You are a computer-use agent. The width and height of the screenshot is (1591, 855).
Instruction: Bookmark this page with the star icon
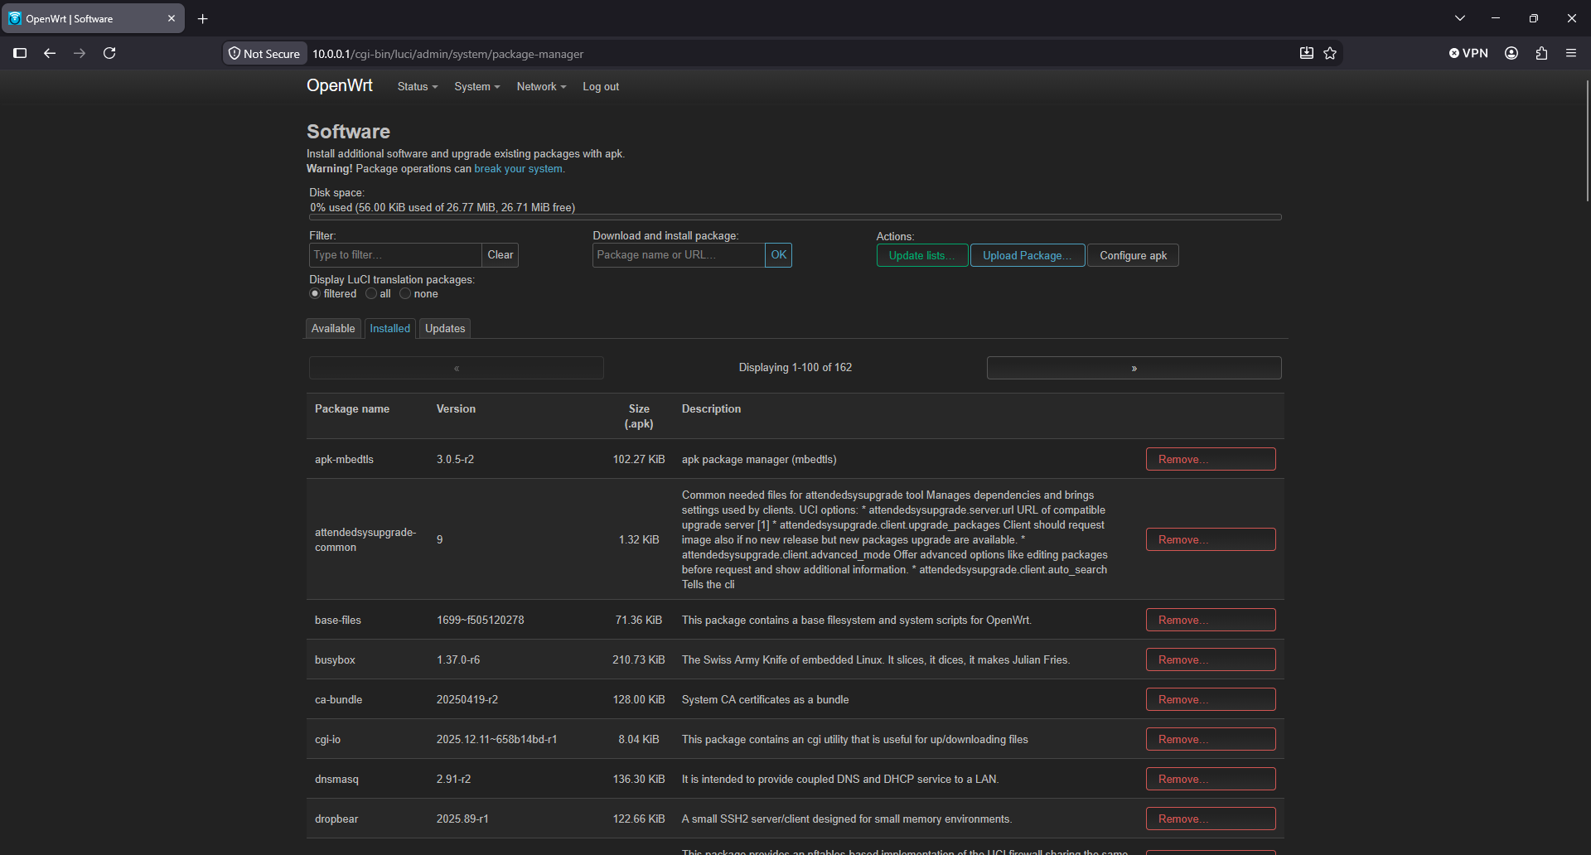(x=1330, y=53)
